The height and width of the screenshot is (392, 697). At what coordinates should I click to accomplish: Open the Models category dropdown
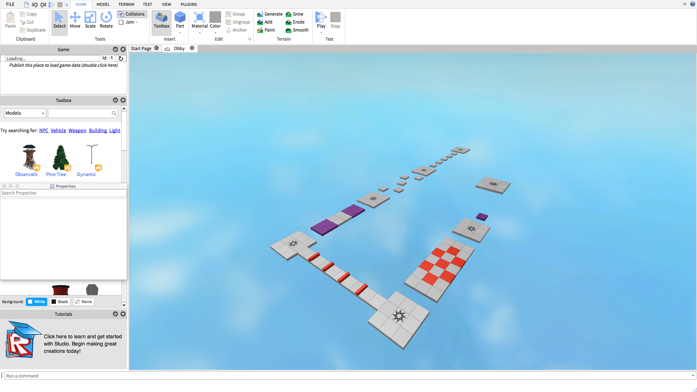point(25,113)
